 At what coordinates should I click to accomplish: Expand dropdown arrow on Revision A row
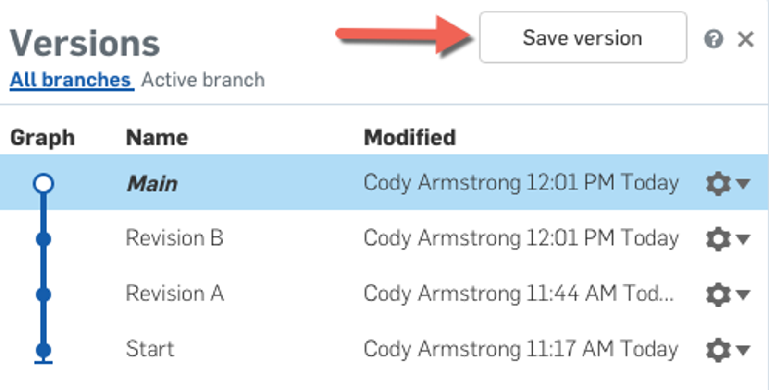click(743, 294)
